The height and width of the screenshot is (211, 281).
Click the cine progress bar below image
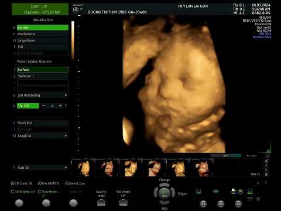pyautogui.click(x=226, y=156)
